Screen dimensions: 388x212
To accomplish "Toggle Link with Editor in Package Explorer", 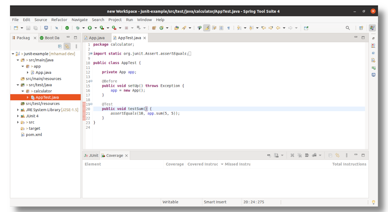I will click(x=67, y=46).
